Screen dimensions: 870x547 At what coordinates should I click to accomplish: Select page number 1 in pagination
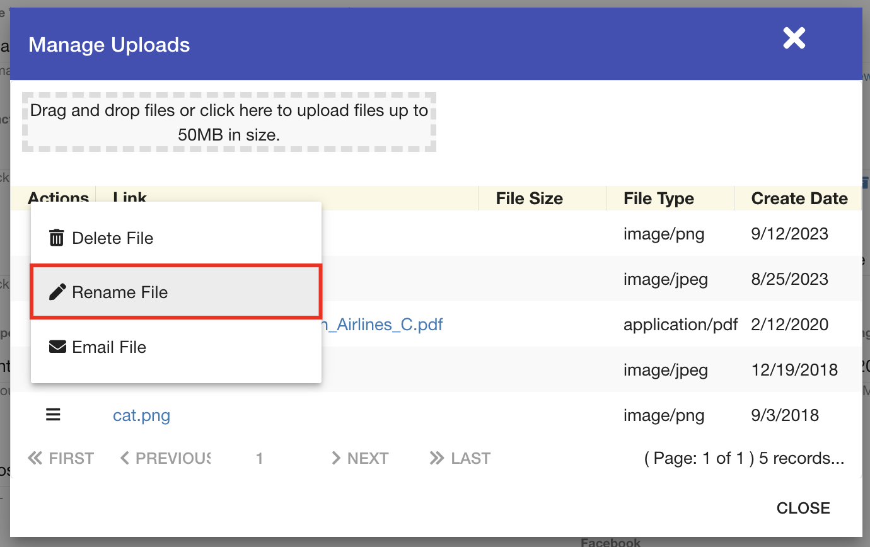259,458
